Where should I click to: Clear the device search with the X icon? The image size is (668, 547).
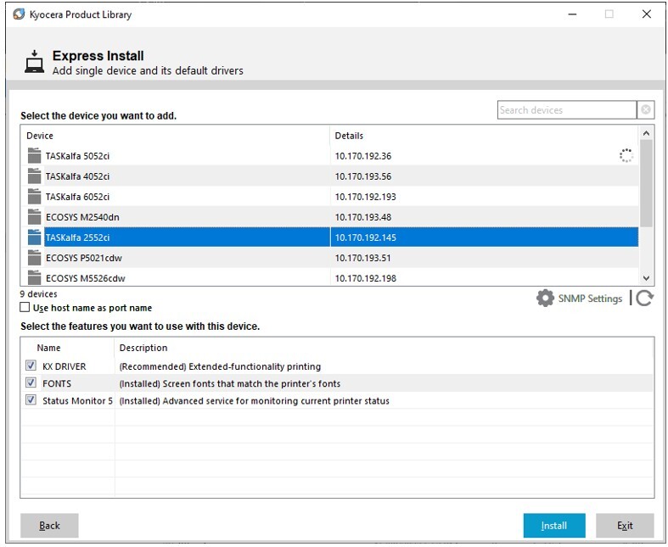coord(645,110)
